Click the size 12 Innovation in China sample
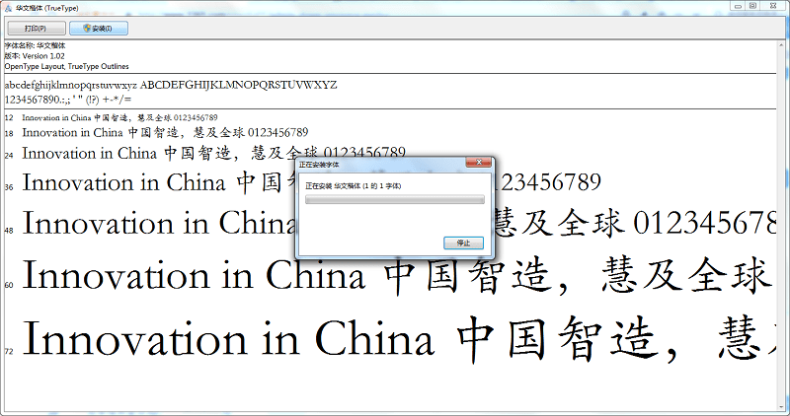Image resolution: width=790 pixels, height=416 pixels. pyautogui.click(x=119, y=117)
